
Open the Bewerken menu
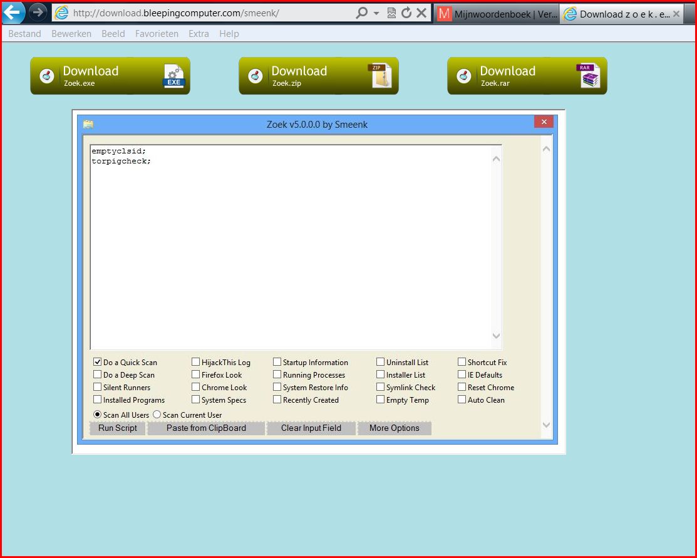coord(71,34)
